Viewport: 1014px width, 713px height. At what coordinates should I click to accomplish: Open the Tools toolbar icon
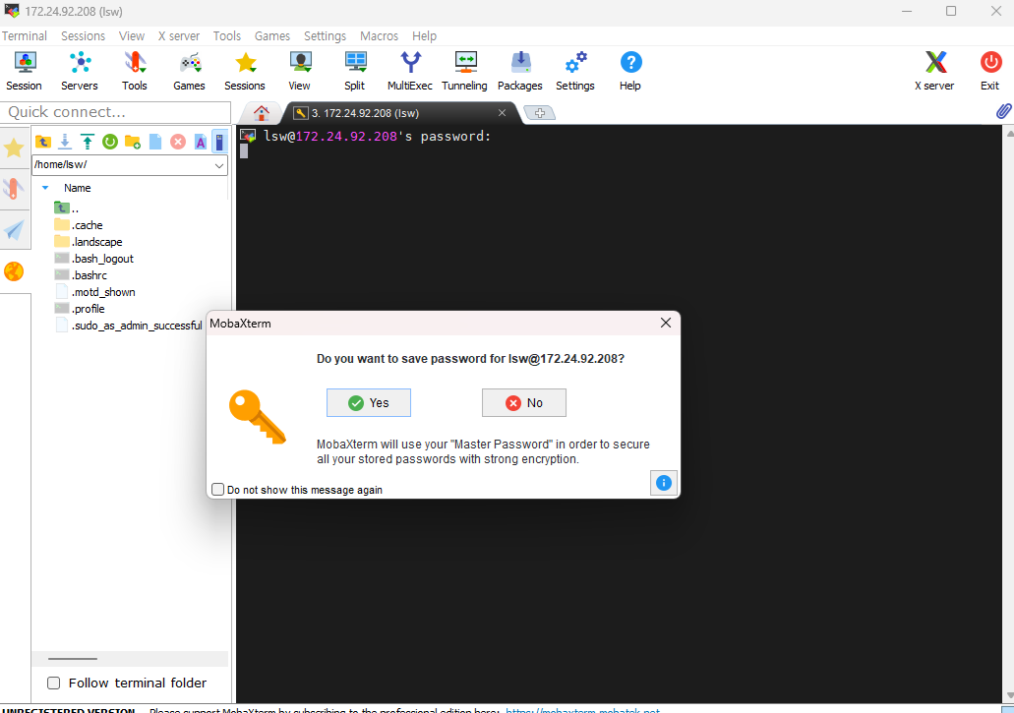click(135, 71)
